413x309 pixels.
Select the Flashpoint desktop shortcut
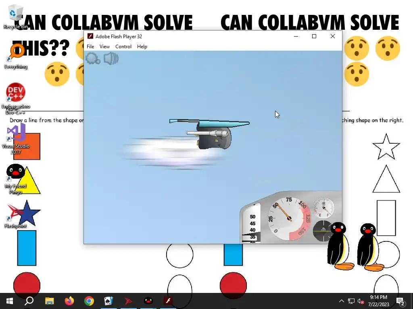click(x=16, y=216)
